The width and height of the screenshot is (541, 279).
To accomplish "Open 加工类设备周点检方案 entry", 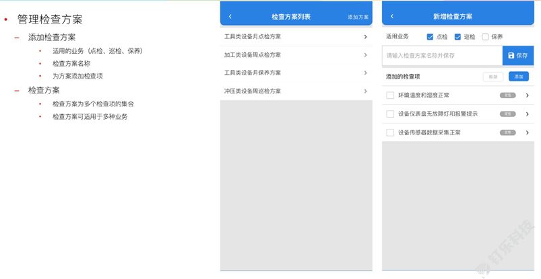I will coord(296,54).
